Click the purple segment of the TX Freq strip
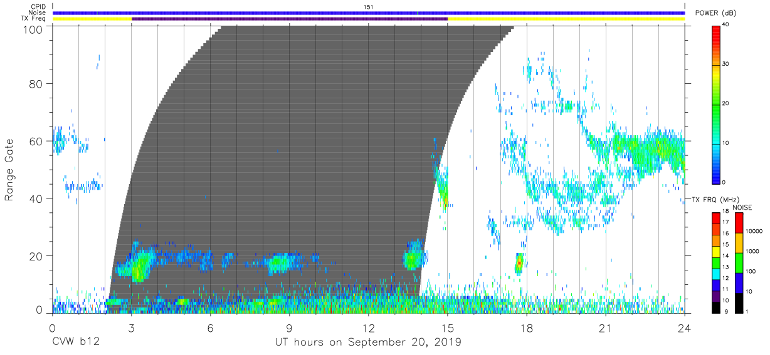 [x=290, y=19]
